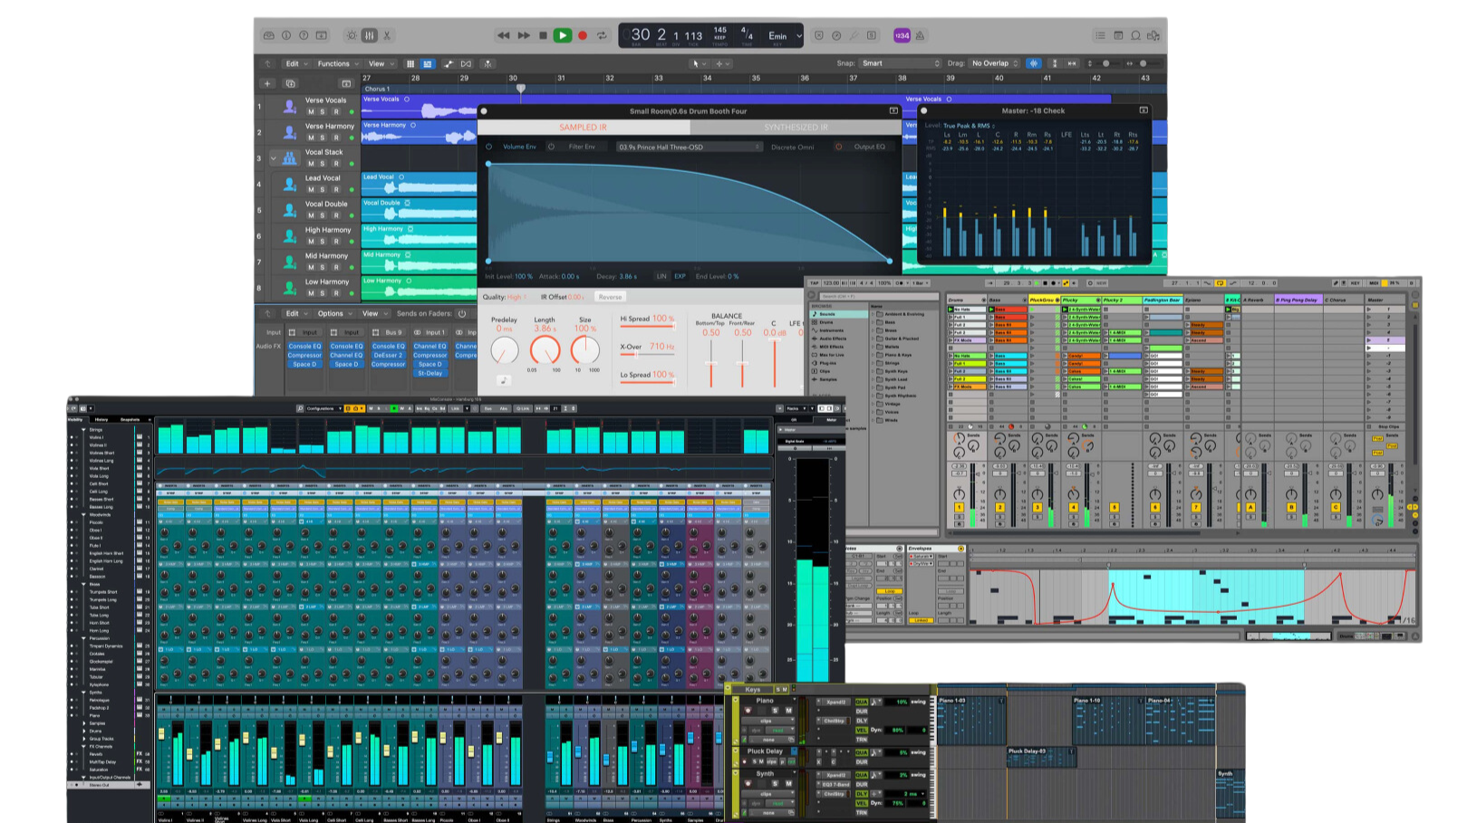1467x823 pixels.
Task: Click the Reverse button in Space Designer
Action: click(x=611, y=297)
